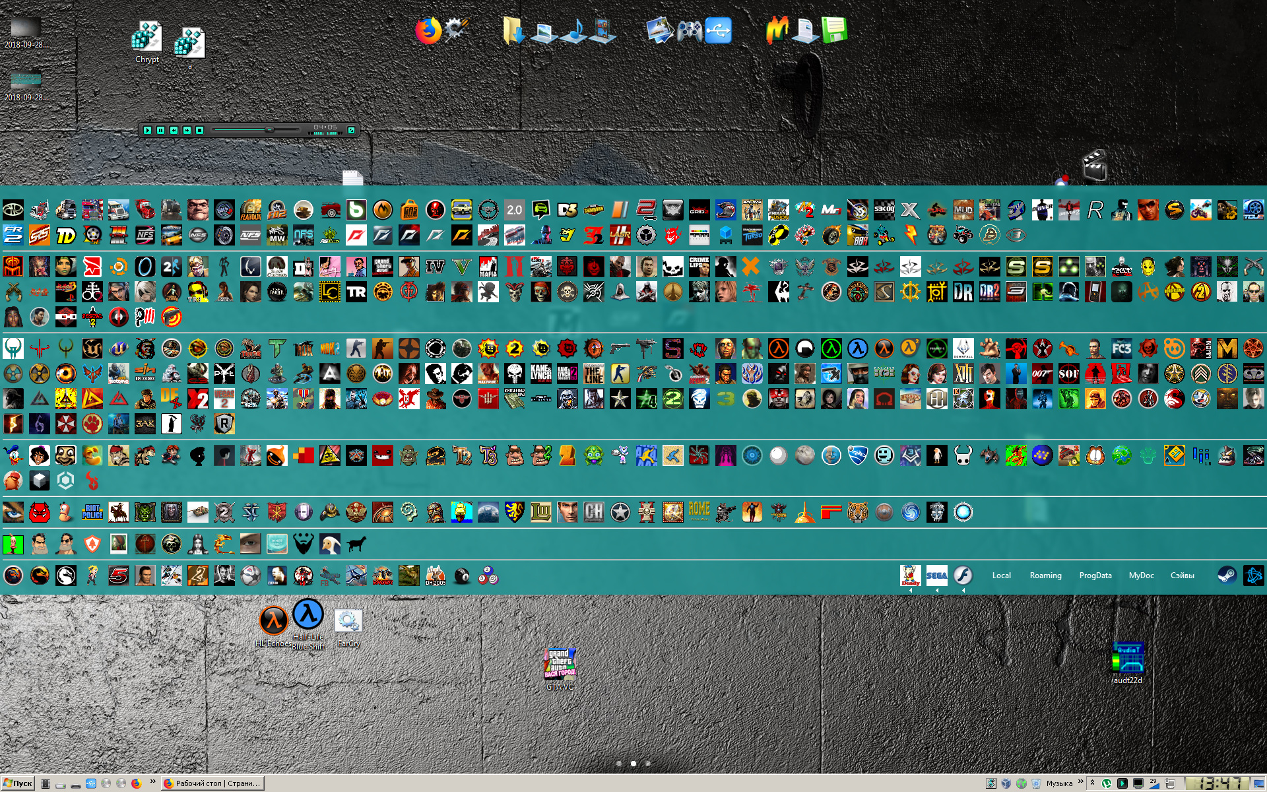Open the HL Echoes orange lambda shortcut
Screen dimensions: 1267x792
[x=273, y=620]
